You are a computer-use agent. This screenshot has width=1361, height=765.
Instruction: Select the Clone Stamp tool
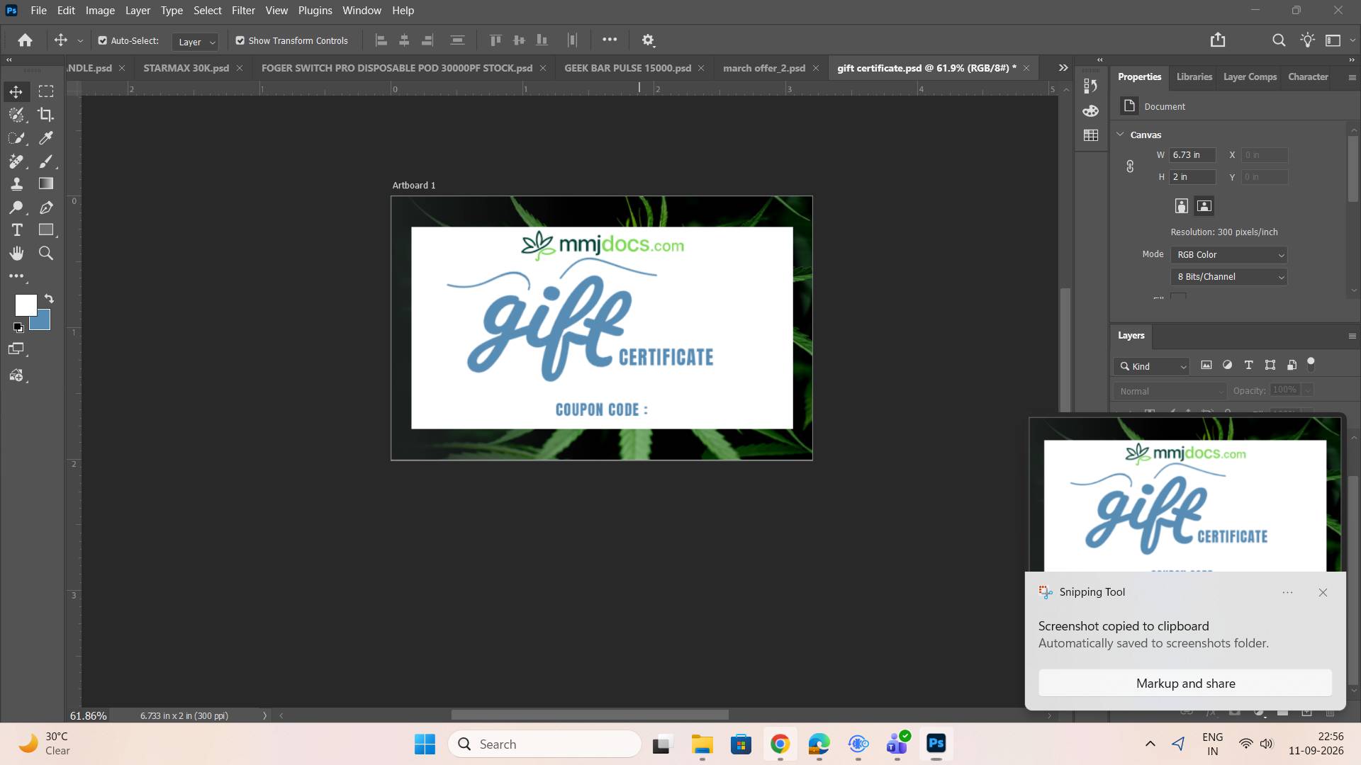(x=17, y=183)
